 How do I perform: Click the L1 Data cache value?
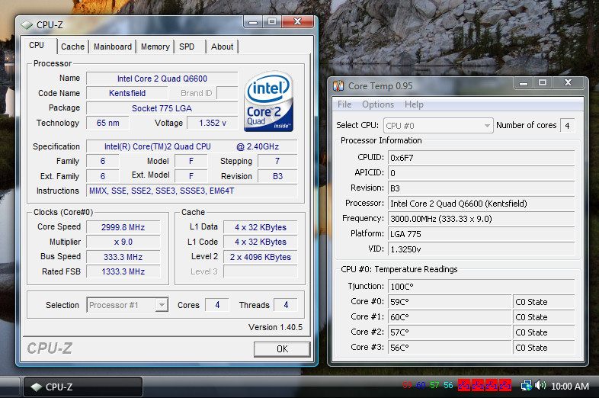tap(261, 227)
